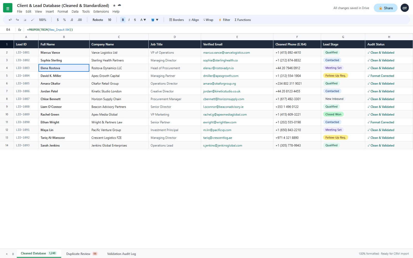Open the Functions dropdown
The width and height of the screenshot is (413, 258).
click(243, 20)
